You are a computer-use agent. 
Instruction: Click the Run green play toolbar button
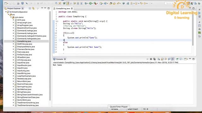[x=91, y=3]
